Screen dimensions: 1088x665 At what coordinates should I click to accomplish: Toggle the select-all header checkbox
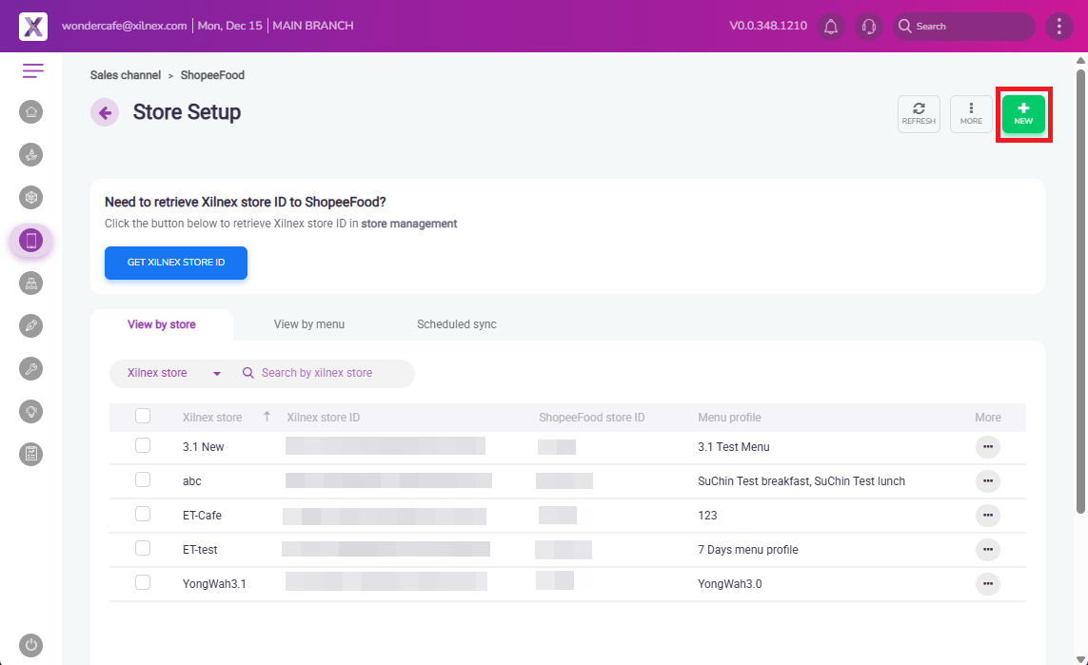143,417
